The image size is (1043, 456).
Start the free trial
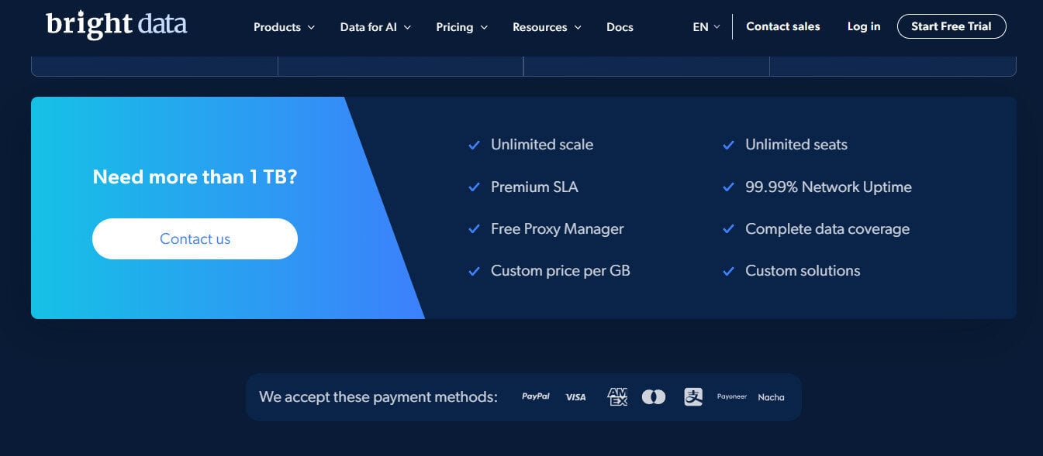(x=951, y=26)
